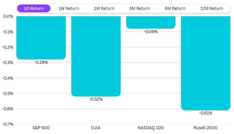Click the DJIA bar
Screen dimensions: 234x134
[x=96, y=56]
